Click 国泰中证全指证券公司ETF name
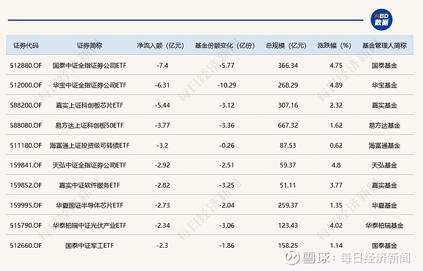 tap(89, 66)
